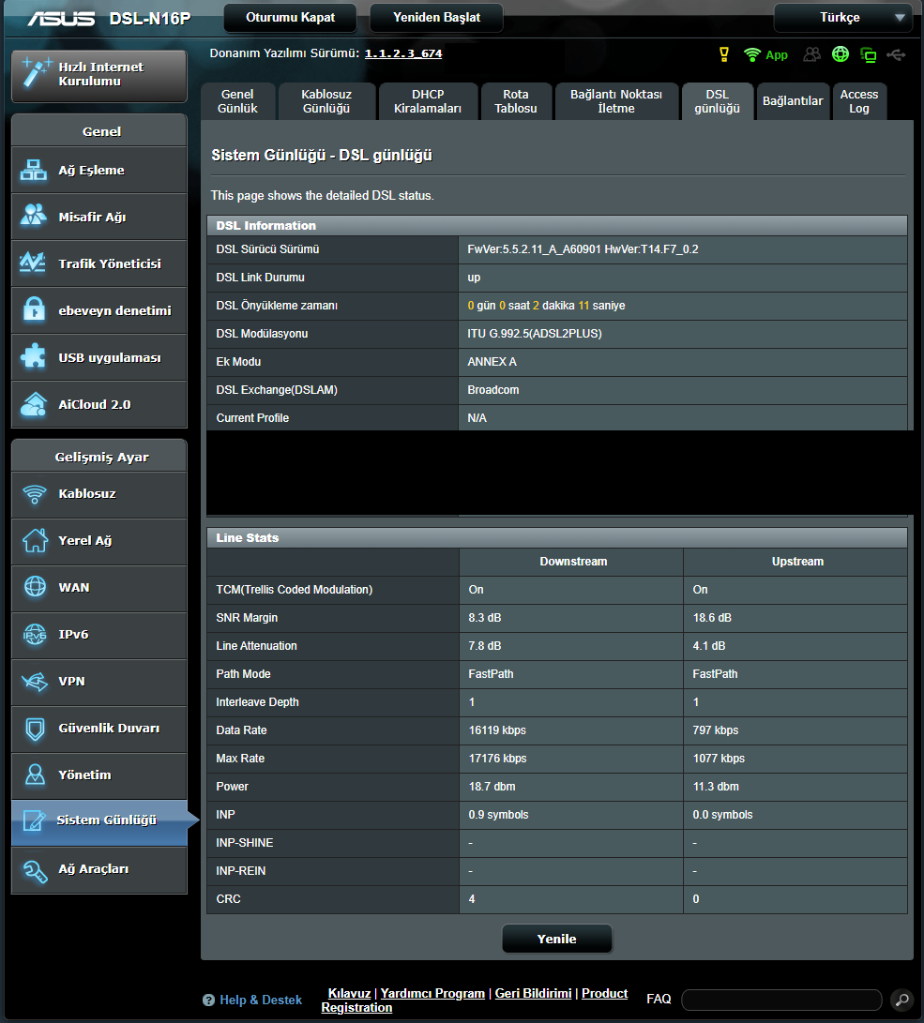Click the upstream Max Rate 1077 kbps
Image resolution: width=924 pixels, height=1023 pixels.
[x=719, y=759]
